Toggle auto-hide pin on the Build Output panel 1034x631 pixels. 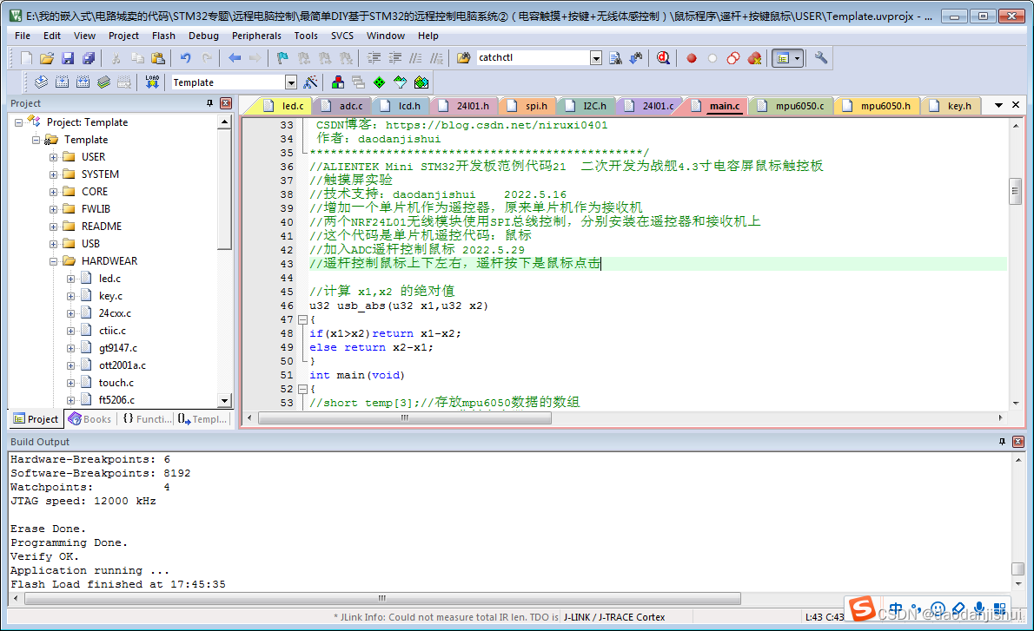point(1003,442)
